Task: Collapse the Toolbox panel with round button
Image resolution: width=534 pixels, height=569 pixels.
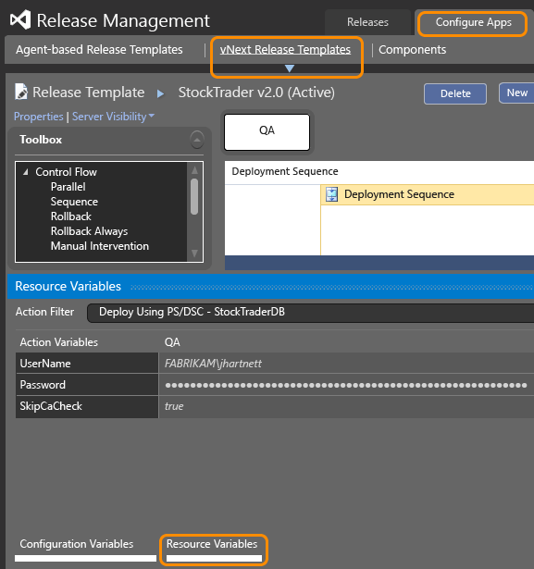Action: click(x=197, y=140)
